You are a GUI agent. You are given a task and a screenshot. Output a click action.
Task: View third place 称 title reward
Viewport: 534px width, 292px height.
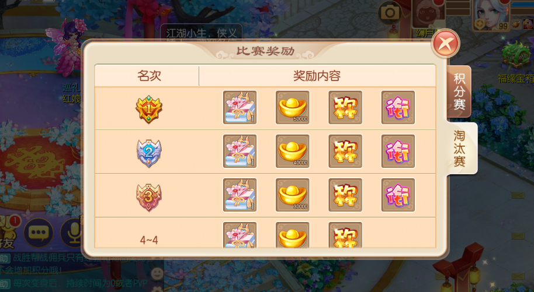point(345,195)
